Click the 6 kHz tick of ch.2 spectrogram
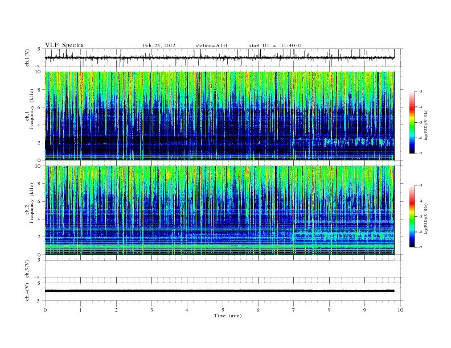The height and width of the screenshot is (348, 451). (x=39, y=201)
